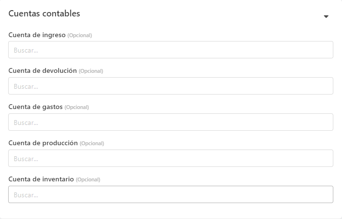342x219 pixels.
Task: Activate the Cuenta de inventario search field
Action: [171, 194]
